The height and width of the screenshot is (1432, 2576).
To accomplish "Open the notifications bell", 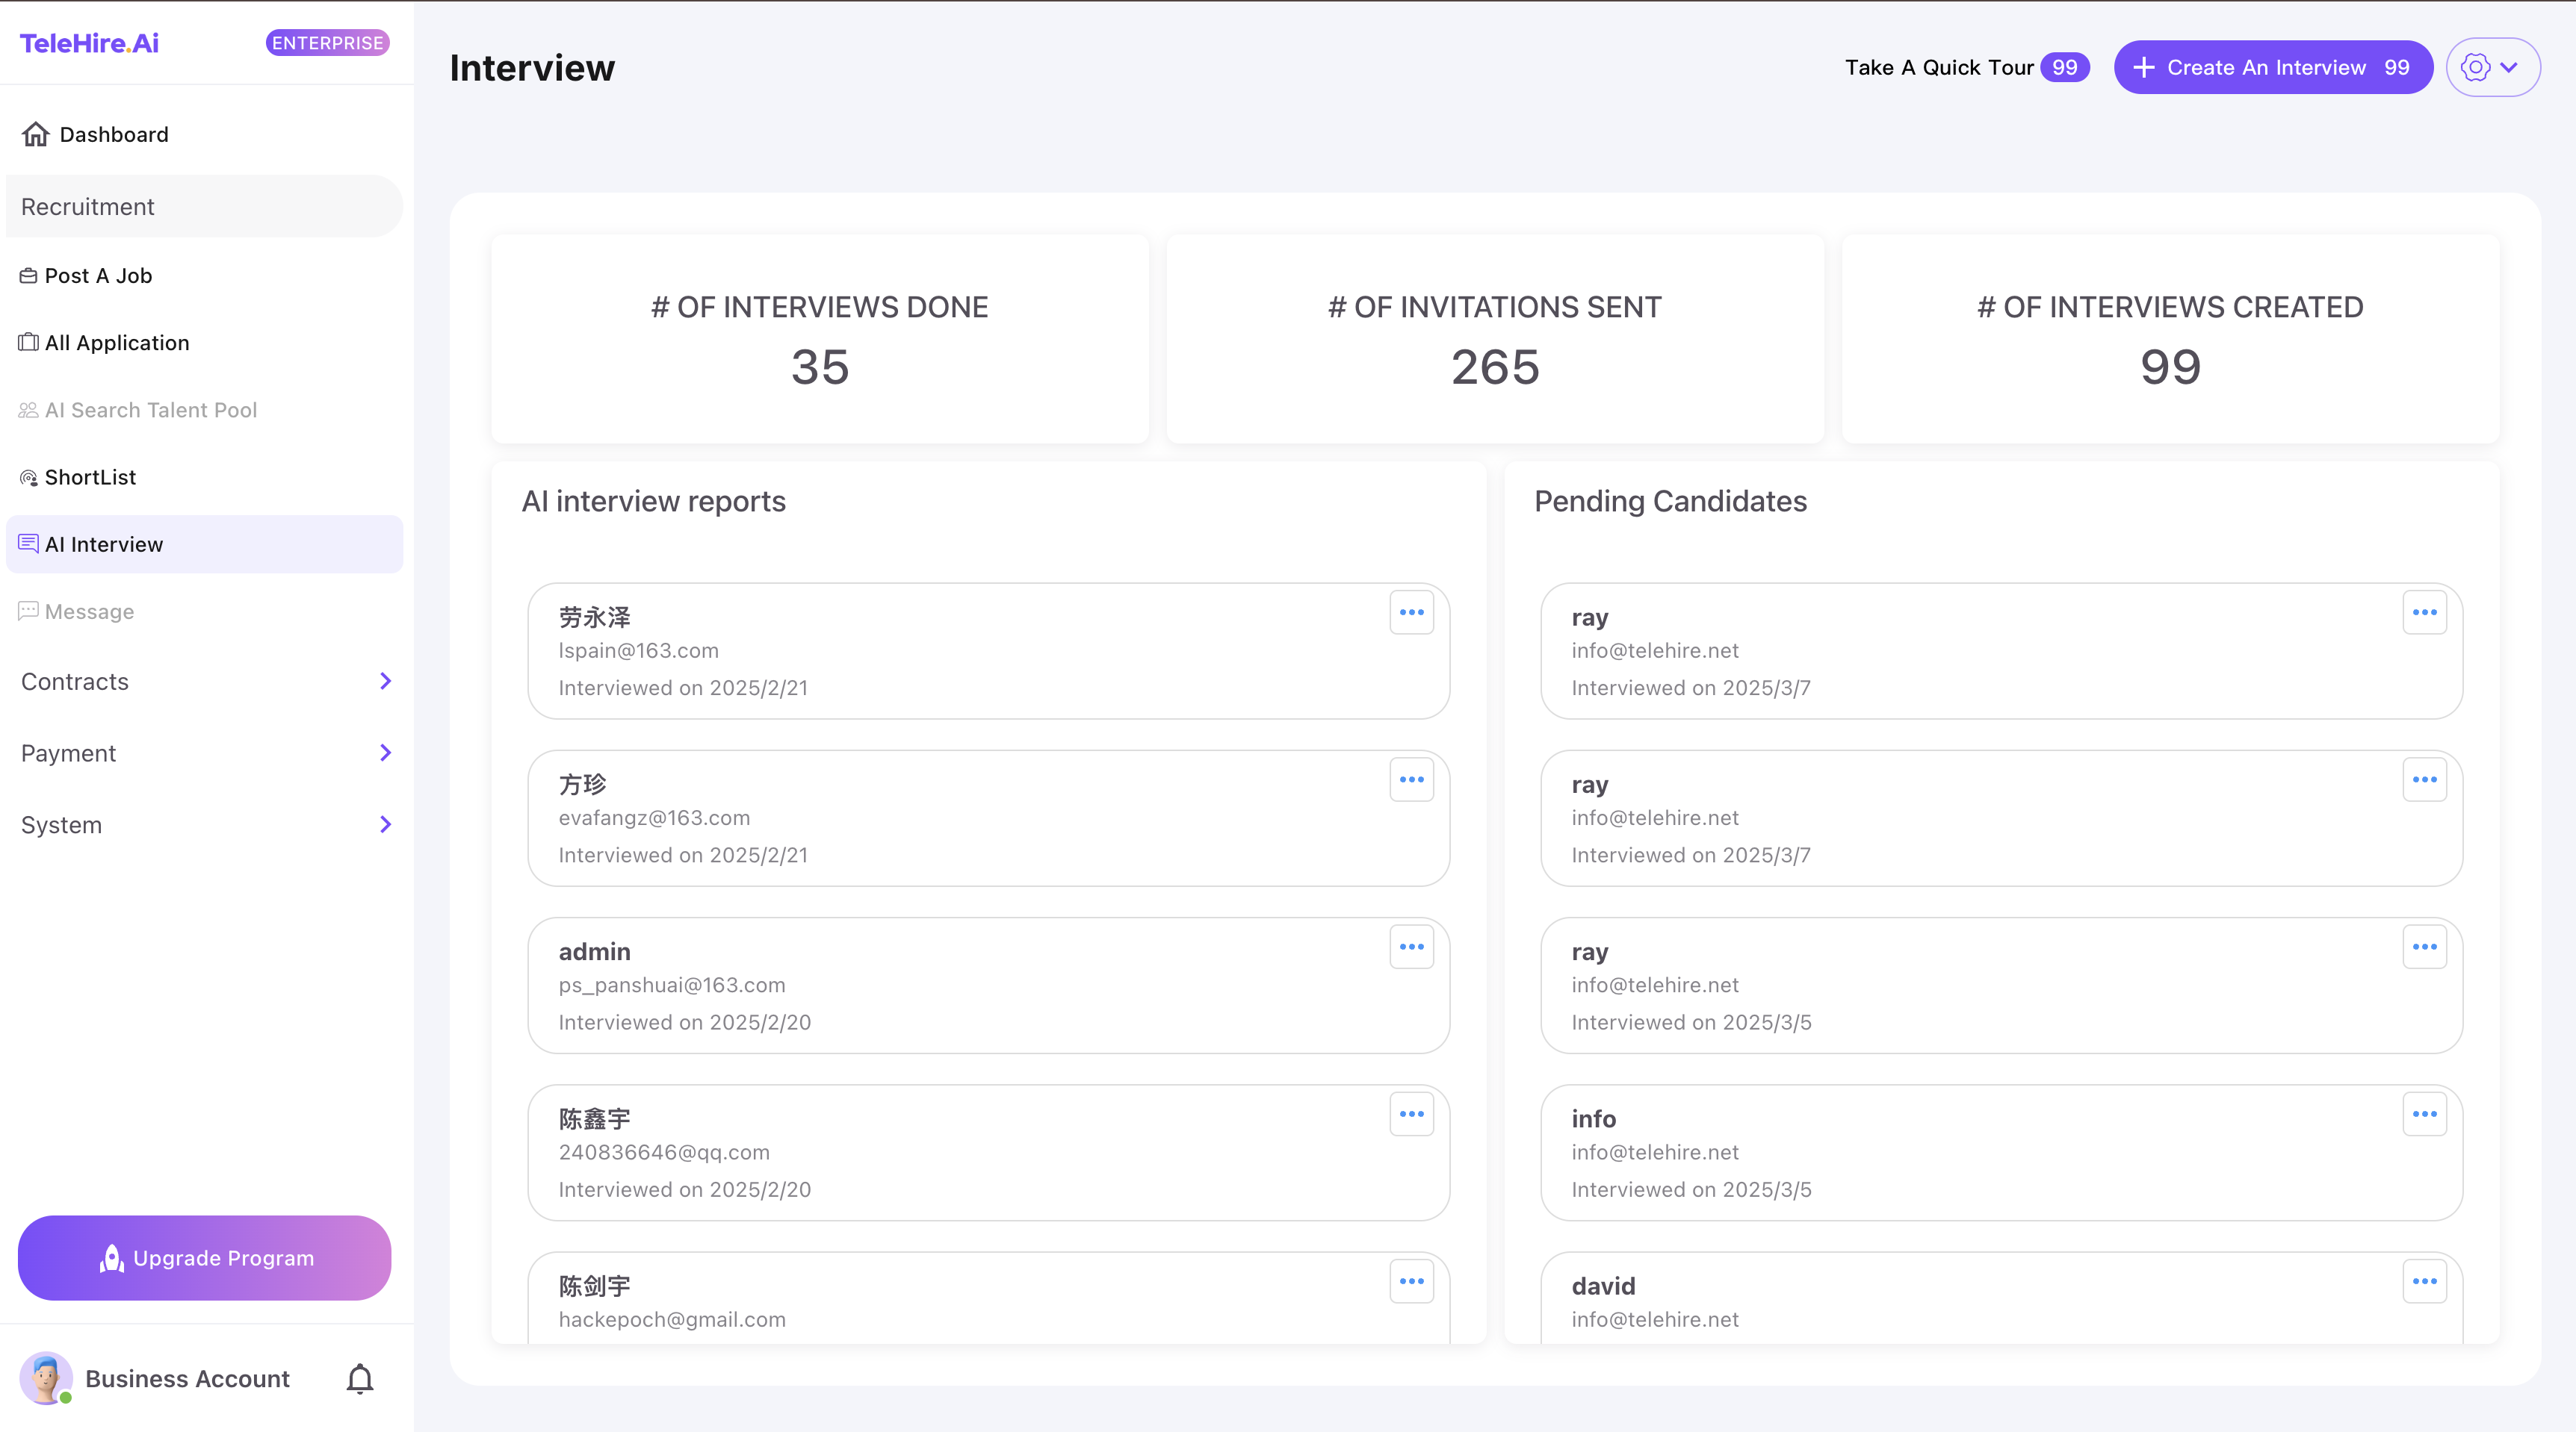I will point(360,1379).
